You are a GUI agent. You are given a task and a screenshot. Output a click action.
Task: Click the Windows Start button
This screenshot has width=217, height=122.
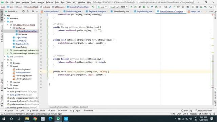tap(4, 119)
